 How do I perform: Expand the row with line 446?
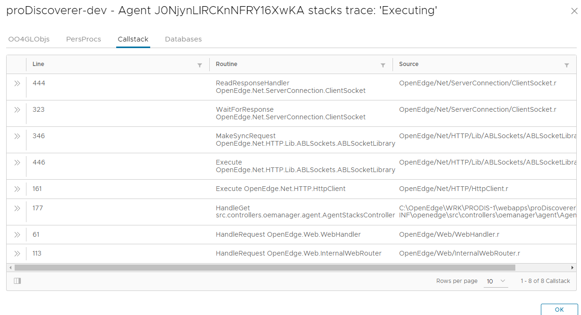click(17, 163)
